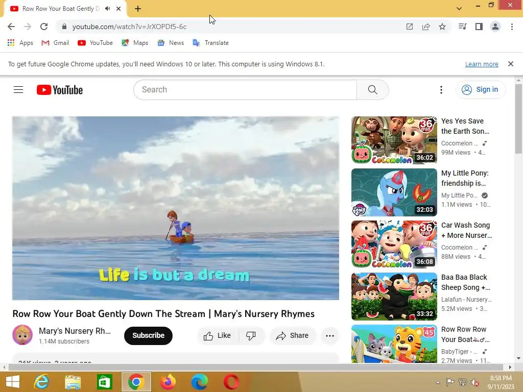Open the Yes Yes Save the Earth thumbnail
Image resolution: width=523 pixels, height=392 pixels.
394,140
